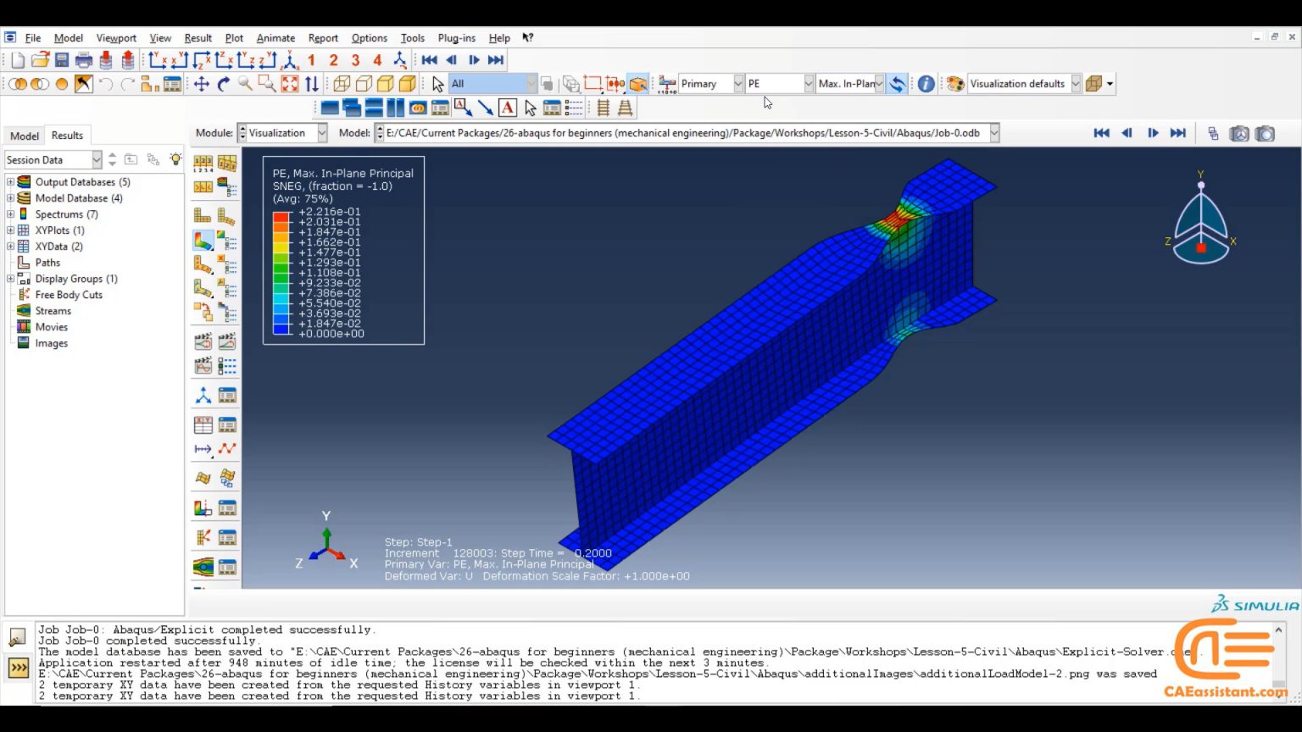1302x732 pixels.
Task: Click the field output info (i) icon
Action: click(x=926, y=83)
